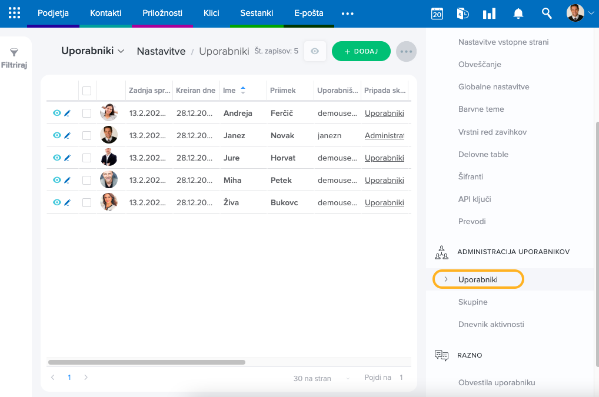The image size is (599, 397).
Task: Open the statistics bar chart icon
Action: click(489, 14)
